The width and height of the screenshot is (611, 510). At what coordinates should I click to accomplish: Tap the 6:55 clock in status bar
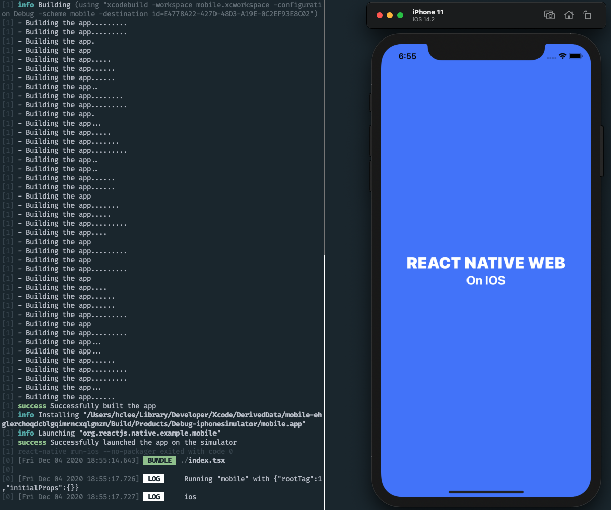pos(407,56)
